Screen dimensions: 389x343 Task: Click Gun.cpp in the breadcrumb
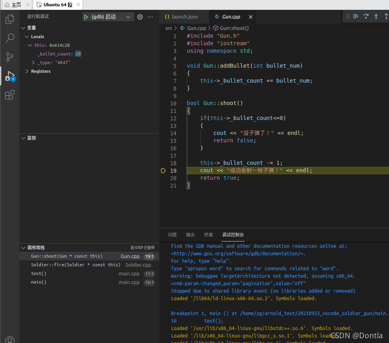click(196, 28)
